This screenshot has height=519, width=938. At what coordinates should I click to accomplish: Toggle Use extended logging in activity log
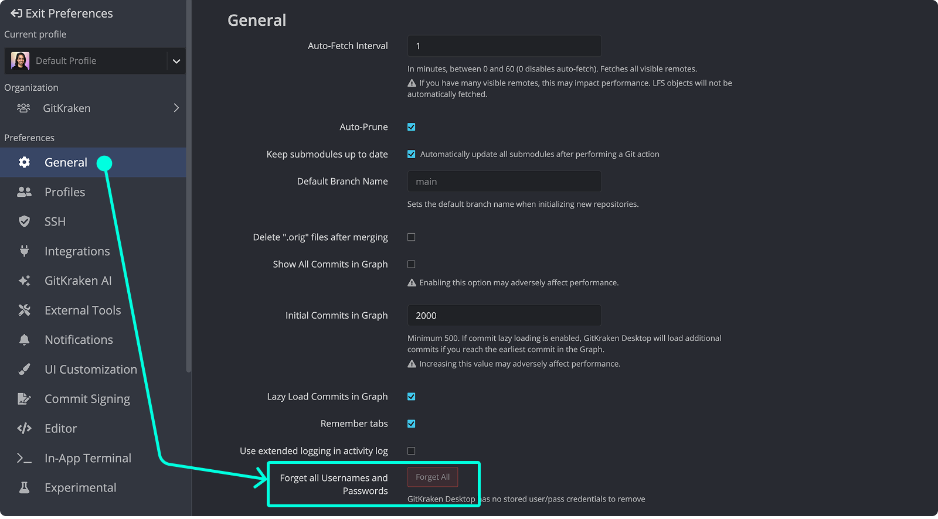(x=412, y=450)
